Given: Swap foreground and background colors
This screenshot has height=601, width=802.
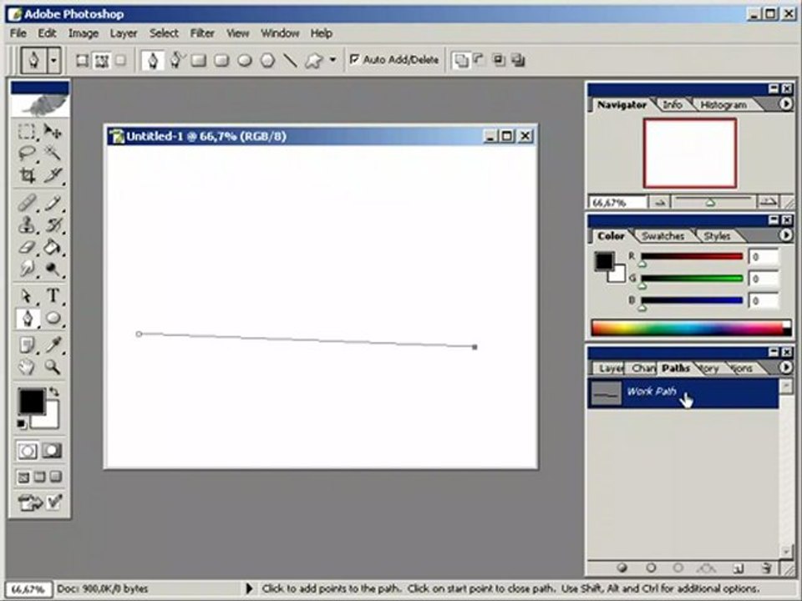Looking at the screenshot, I should click(53, 392).
